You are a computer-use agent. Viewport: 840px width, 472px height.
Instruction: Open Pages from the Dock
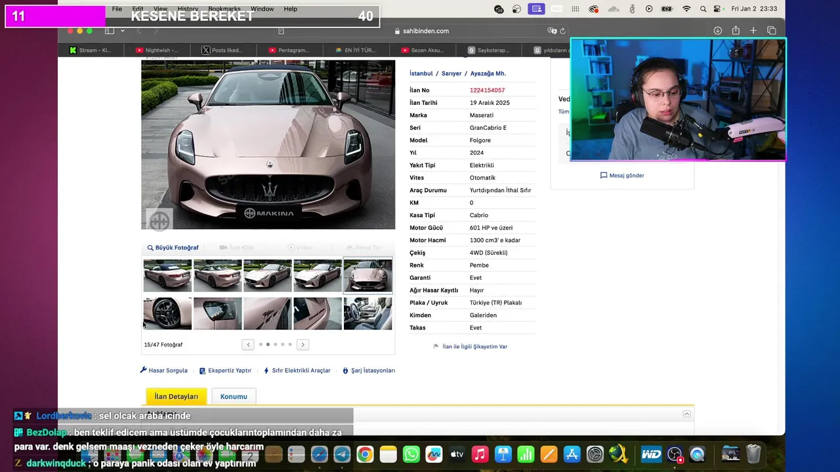(549, 454)
